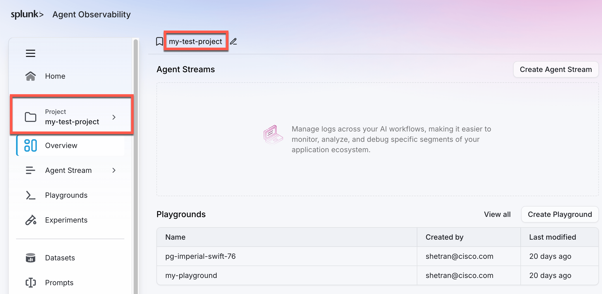
Task: Click the creator email of my-playground
Action: point(460,275)
